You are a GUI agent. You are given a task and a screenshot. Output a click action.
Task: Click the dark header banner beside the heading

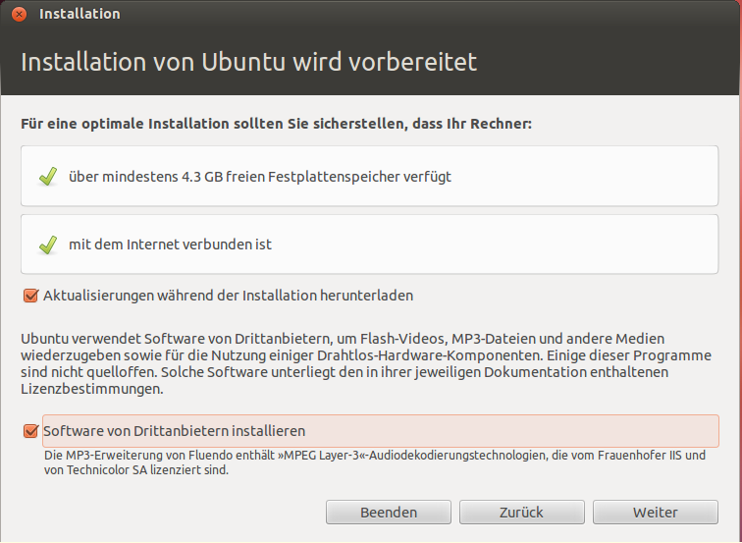[606, 62]
